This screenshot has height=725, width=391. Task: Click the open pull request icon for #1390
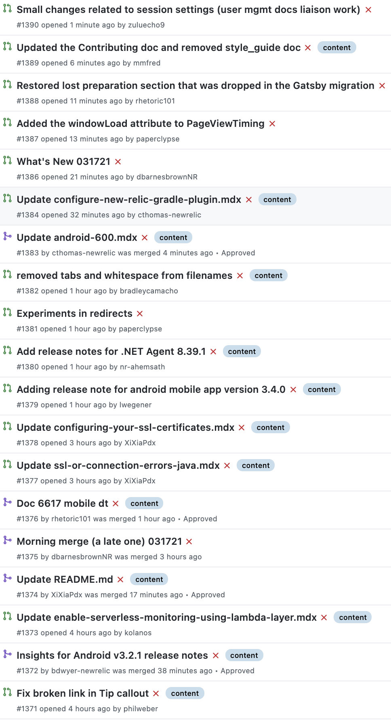pyautogui.click(x=7, y=8)
